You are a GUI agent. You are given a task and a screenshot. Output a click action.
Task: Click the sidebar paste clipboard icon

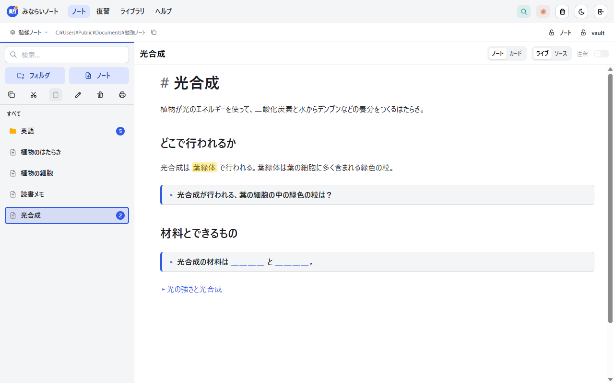click(x=56, y=95)
